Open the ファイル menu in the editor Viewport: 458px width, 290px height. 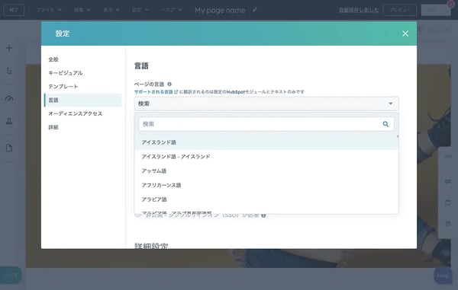49,10
